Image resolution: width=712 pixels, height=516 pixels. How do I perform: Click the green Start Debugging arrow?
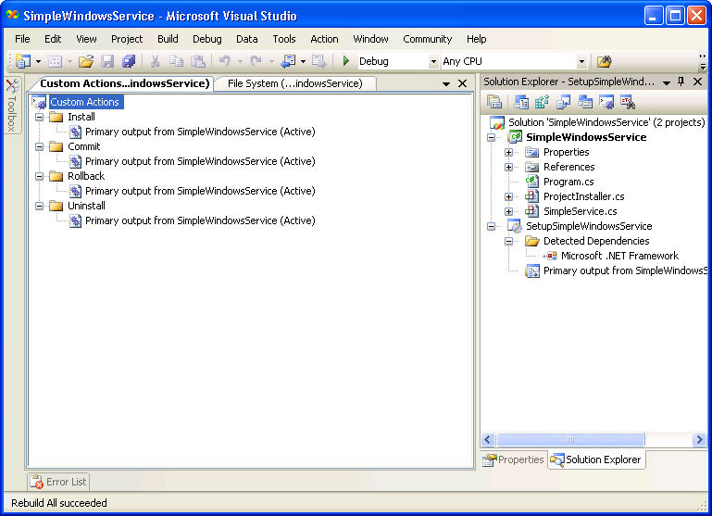[x=346, y=61]
